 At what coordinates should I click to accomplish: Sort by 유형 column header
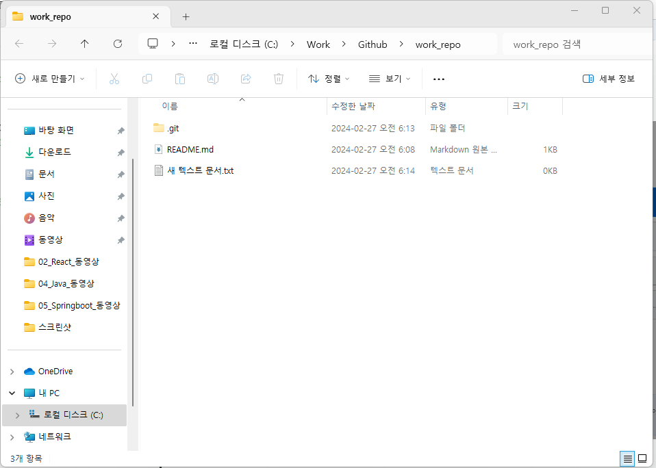pos(466,106)
